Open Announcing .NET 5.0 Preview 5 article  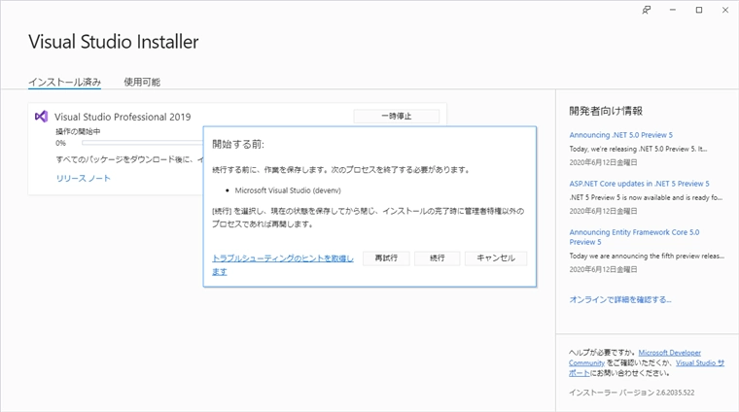620,135
